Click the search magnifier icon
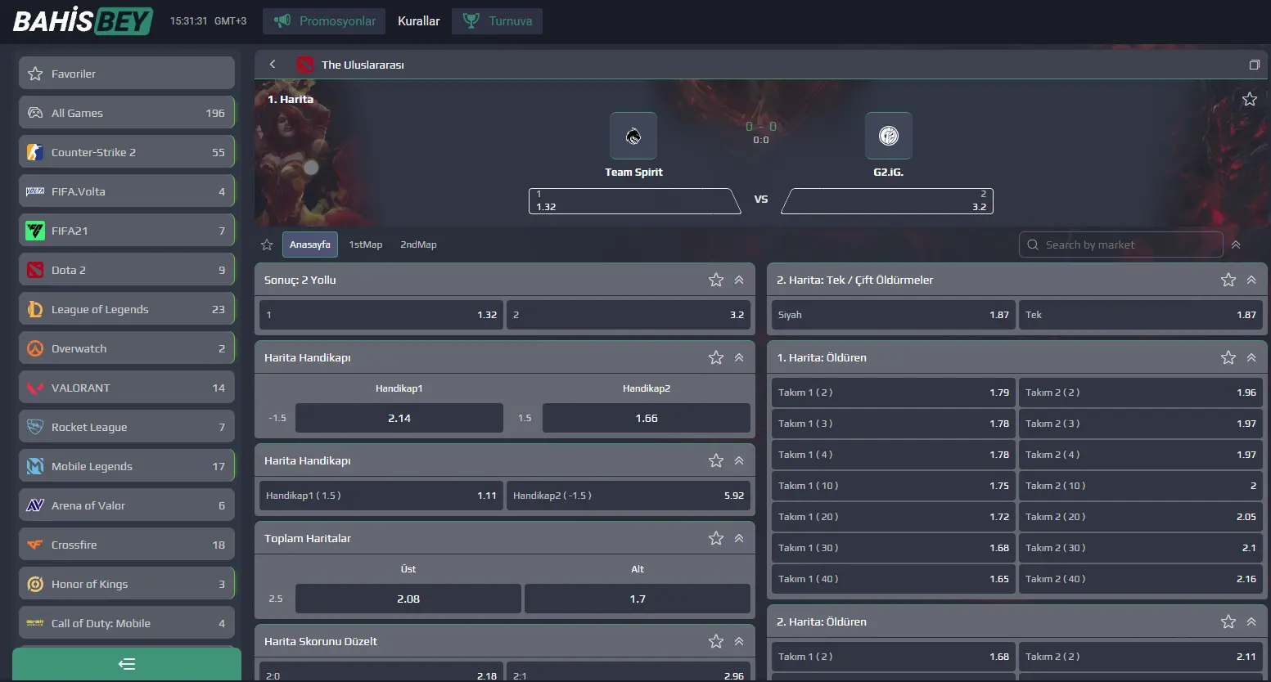Viewport: 1271px width, 682px height. [1033, 245]
